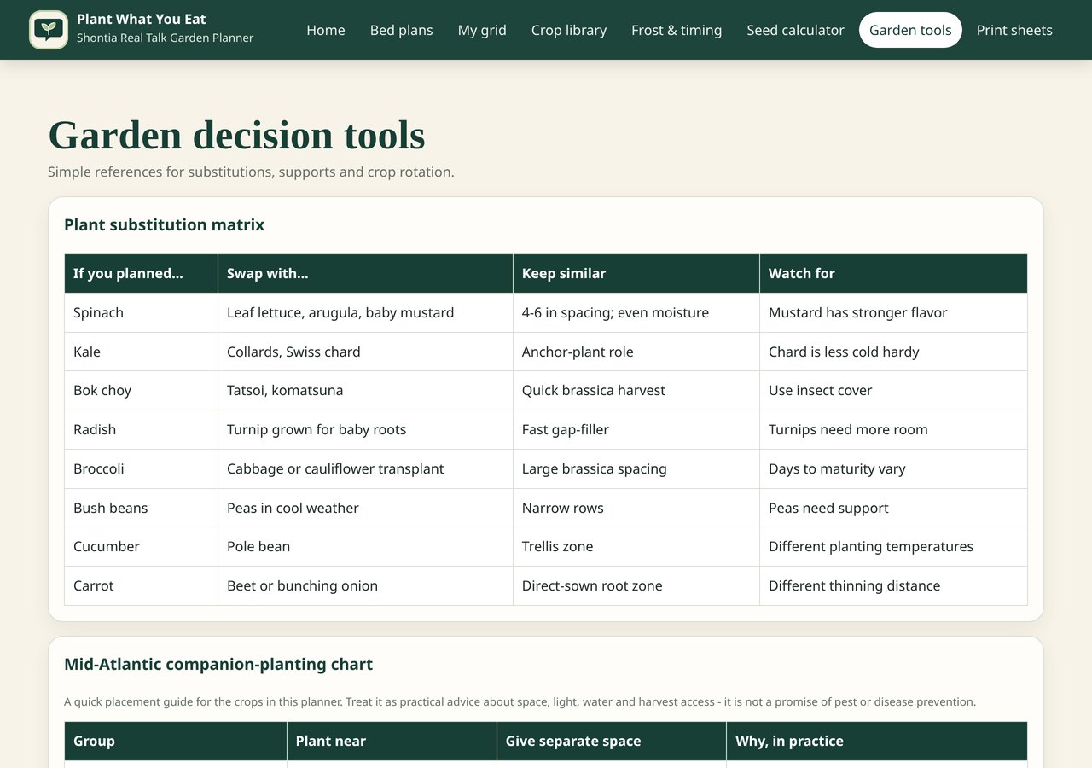Viewport: 1092px width, 768px height.
Task: Go to Bed plans
Action: point(402,30)
